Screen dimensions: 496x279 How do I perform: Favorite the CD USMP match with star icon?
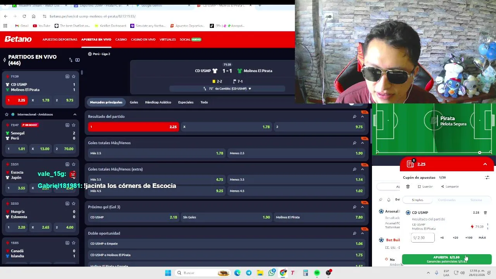74,76
